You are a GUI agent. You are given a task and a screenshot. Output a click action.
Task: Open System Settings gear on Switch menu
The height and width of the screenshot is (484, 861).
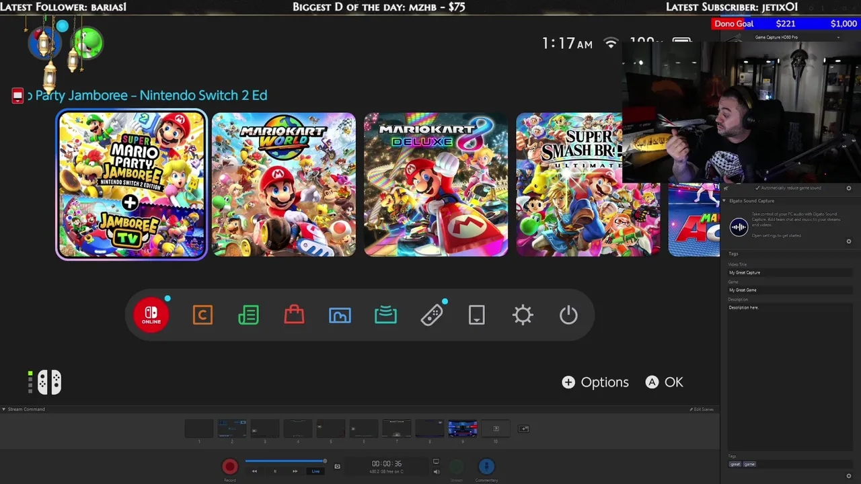coord(523,315)
